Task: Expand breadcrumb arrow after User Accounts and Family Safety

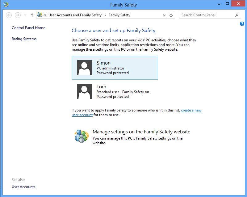Action: pos(105,15)
